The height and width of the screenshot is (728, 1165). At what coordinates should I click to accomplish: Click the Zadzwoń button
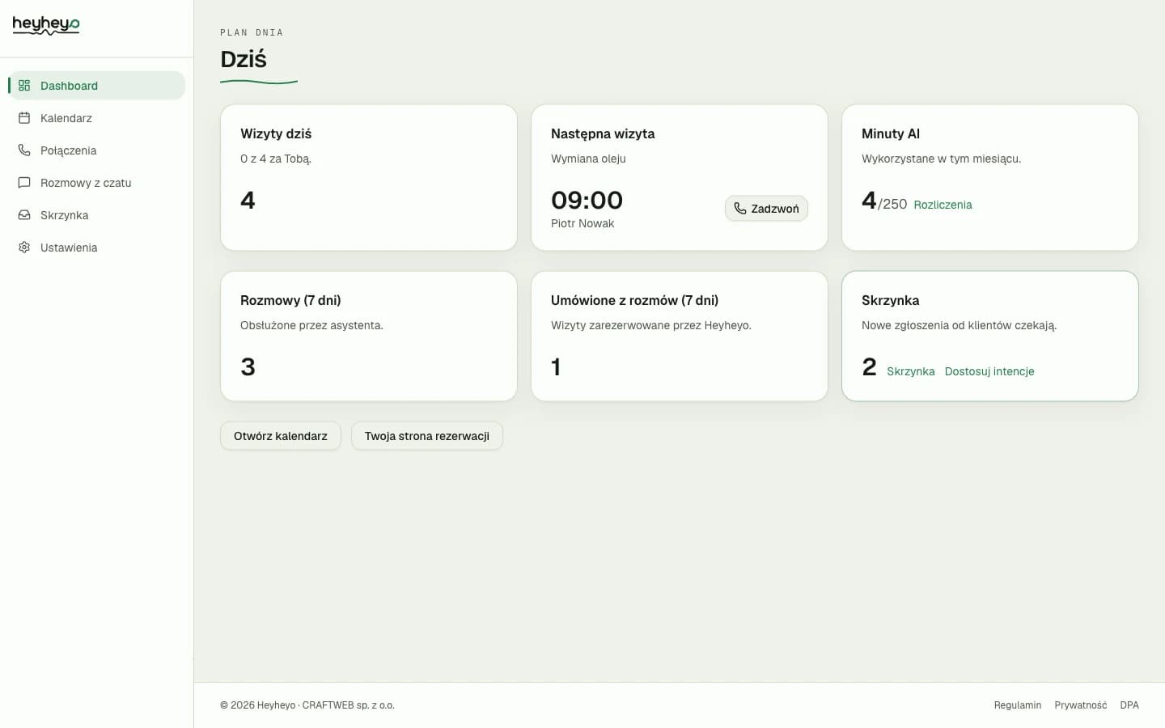pos(766,208)
